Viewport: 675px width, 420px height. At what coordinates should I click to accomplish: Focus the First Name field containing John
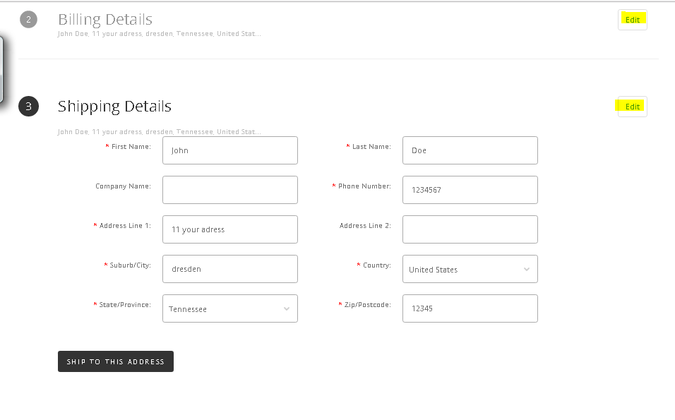229,150
